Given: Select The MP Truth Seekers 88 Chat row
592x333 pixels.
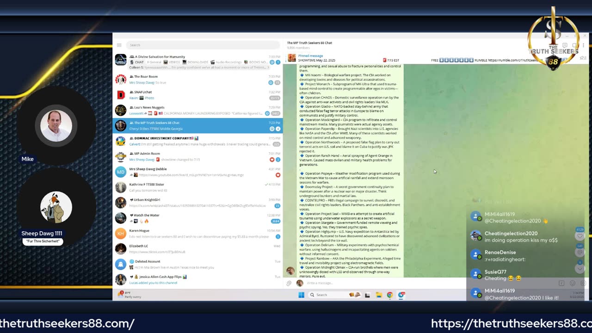Looking at the screenshot, I should pos(198,126).
